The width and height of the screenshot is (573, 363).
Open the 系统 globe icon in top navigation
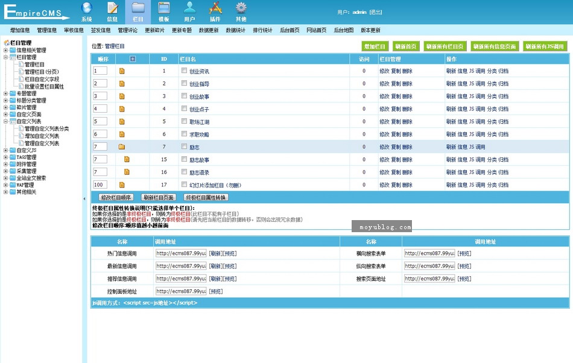tap(87, 8)
